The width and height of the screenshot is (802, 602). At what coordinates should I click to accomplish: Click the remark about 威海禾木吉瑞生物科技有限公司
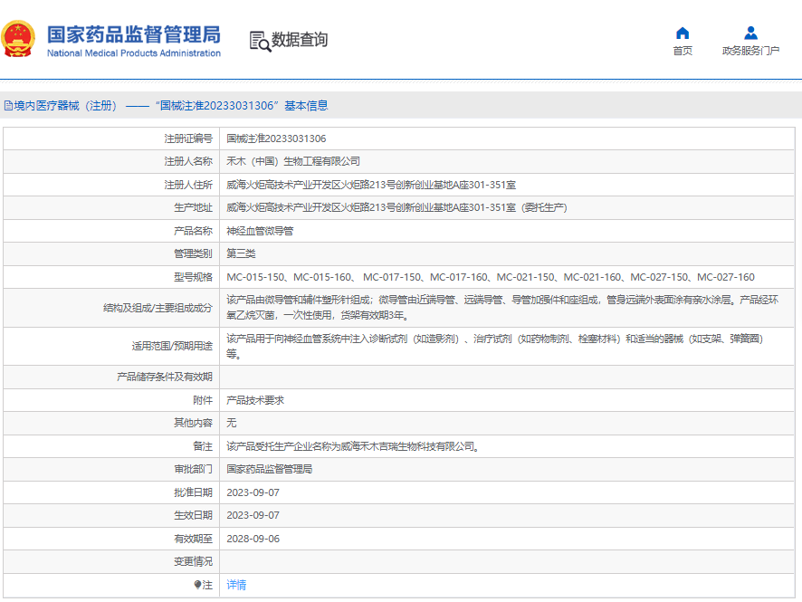coord(354,446)
